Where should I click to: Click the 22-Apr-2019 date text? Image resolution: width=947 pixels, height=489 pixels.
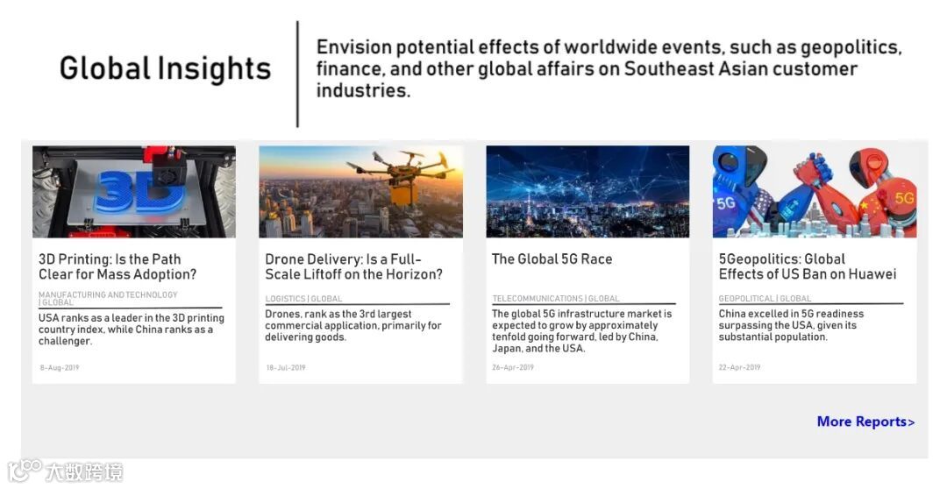pyautogui.click(x=739, y=367)
